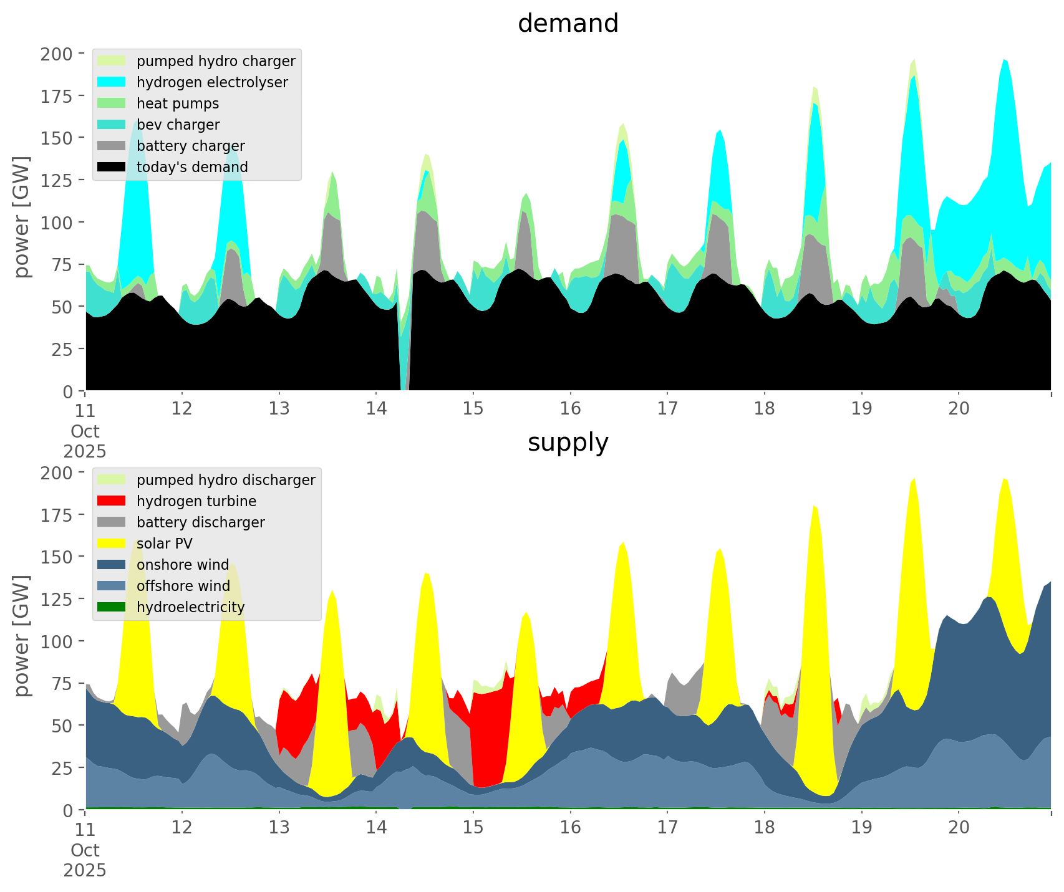The width and height of the screenshot is (1064, 892).
Task: Click the "demand" chart title
Action: (x=568, y=24)
